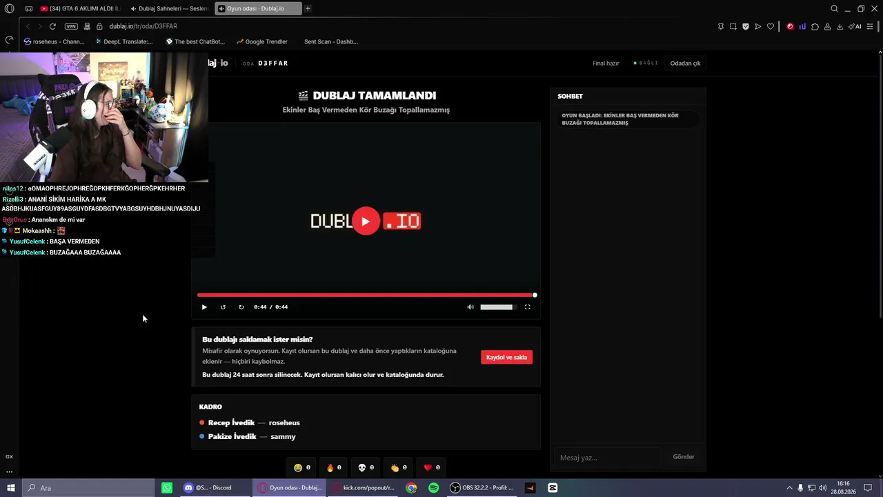Screen dimensions: 883x497
Task: Open the AI assistant button
Action: (x=855, y=26)
